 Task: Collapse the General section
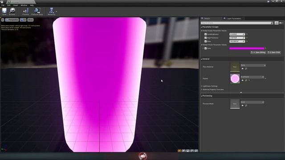[202, 59]
